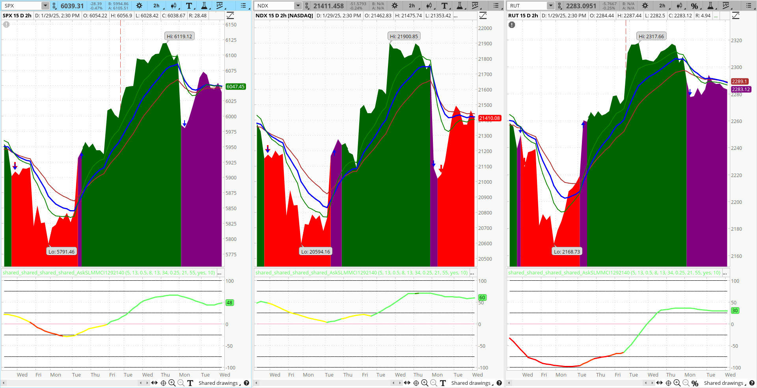This screenshot has width=757, height=388.
Task: Click the patterns icon on NDX toolbar
Action: [x=475, y=6]
